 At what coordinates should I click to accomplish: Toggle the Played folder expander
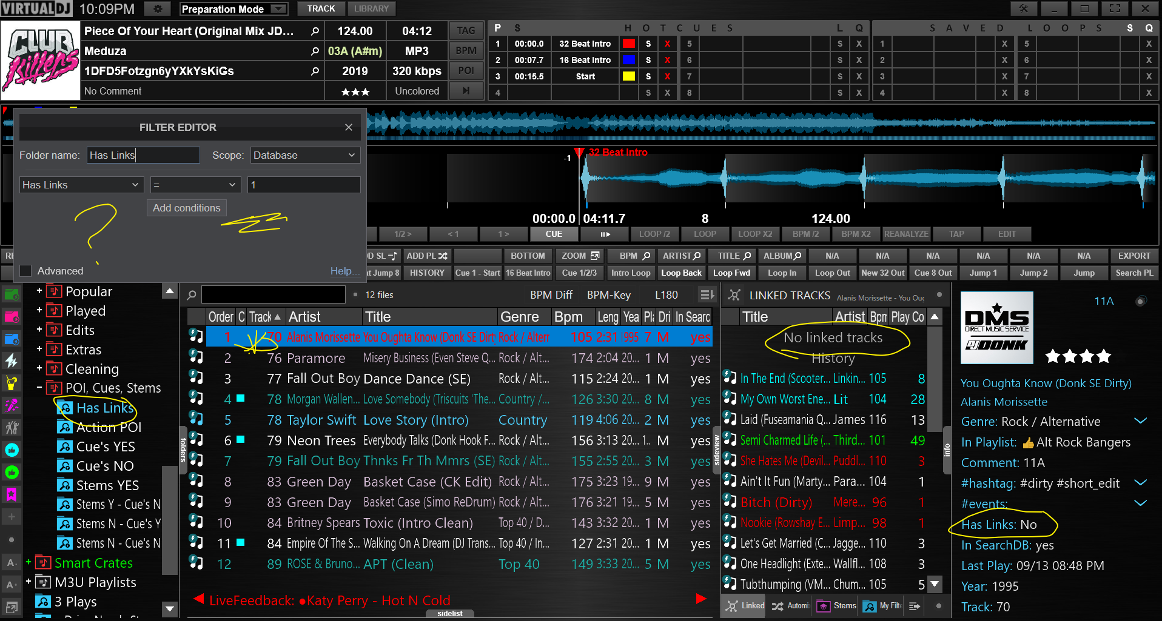click(39, 311)
